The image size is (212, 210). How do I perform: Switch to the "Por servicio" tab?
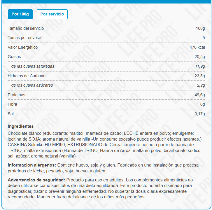pos(52,14)
